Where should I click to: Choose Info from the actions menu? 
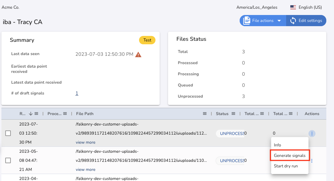click(290, 145)
